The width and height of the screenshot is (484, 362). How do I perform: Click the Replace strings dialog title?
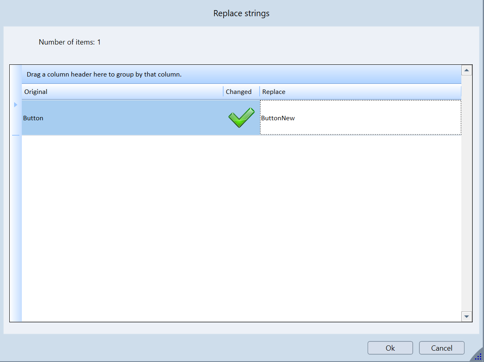coord(241,13)
